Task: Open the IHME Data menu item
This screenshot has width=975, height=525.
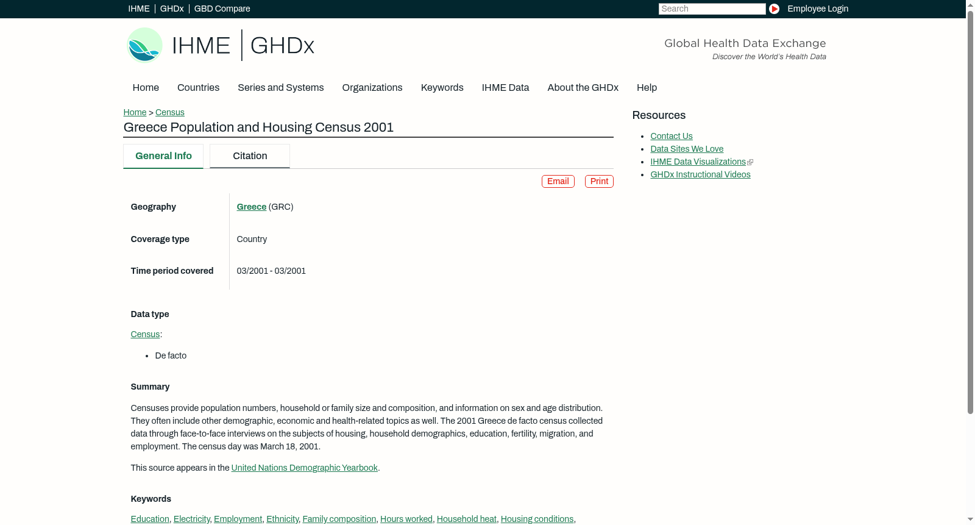Action: click(x=506, y=88)
